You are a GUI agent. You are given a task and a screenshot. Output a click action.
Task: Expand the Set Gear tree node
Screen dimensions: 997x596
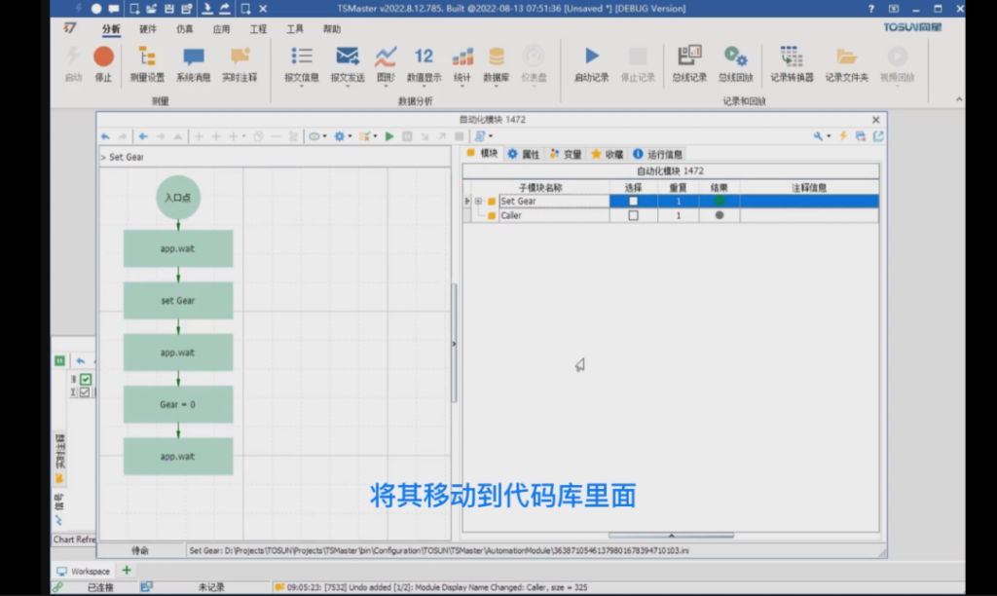click(478, 202)
